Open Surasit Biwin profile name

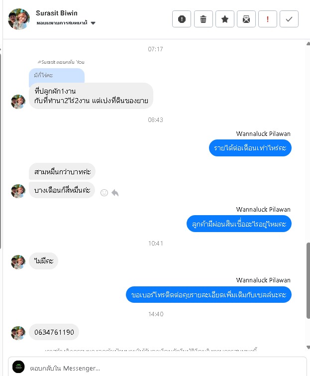(x=57, y=13)
